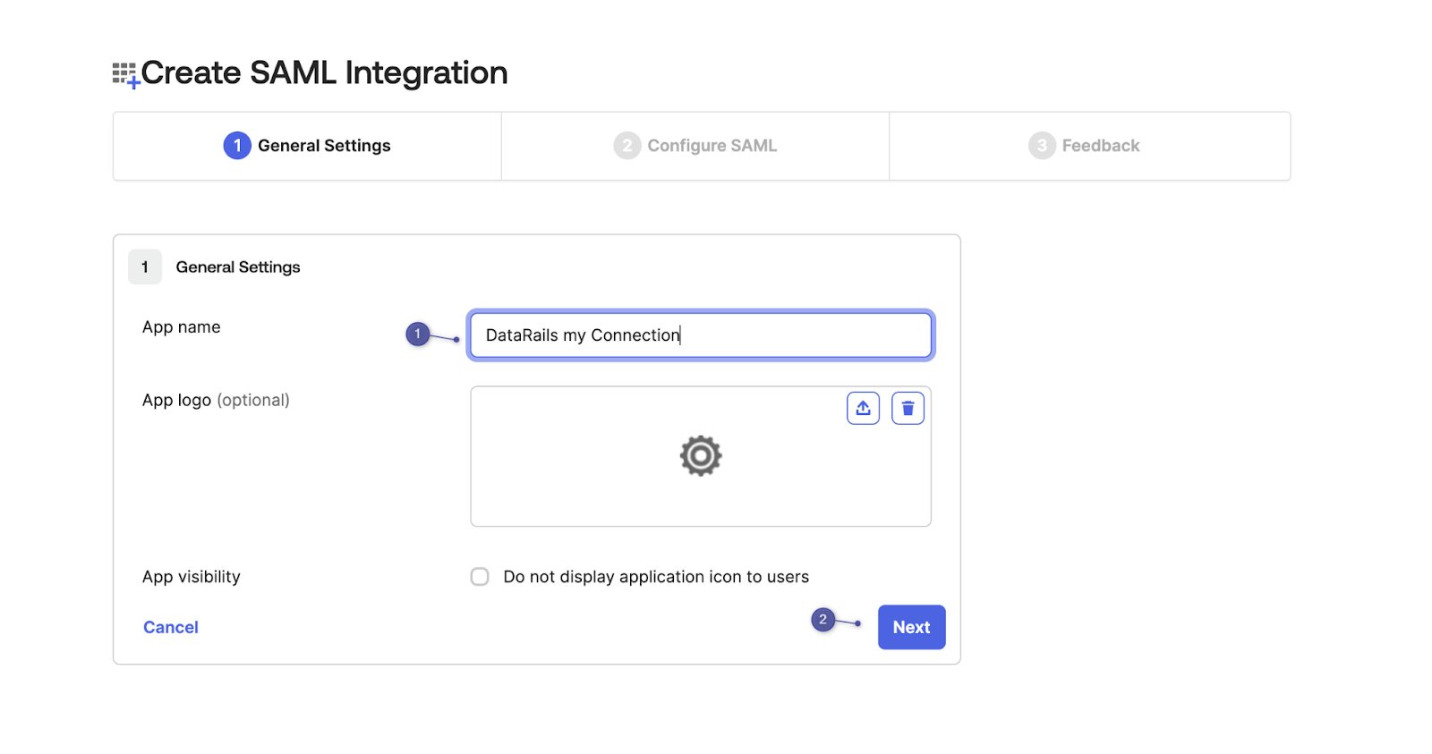Click the gray number 1 badge in the form header
This screenshot has height=754, width=1432.
click(145, 267)
